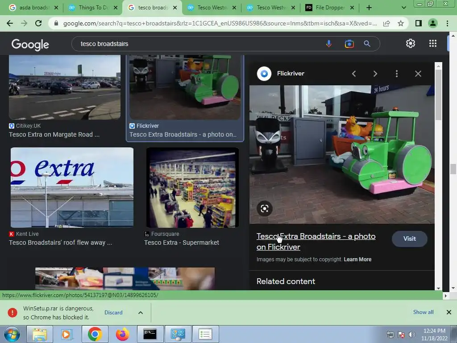This screenshot has width=457, height=343.
Task: Go to Google homepage logo
Action: 30,44
